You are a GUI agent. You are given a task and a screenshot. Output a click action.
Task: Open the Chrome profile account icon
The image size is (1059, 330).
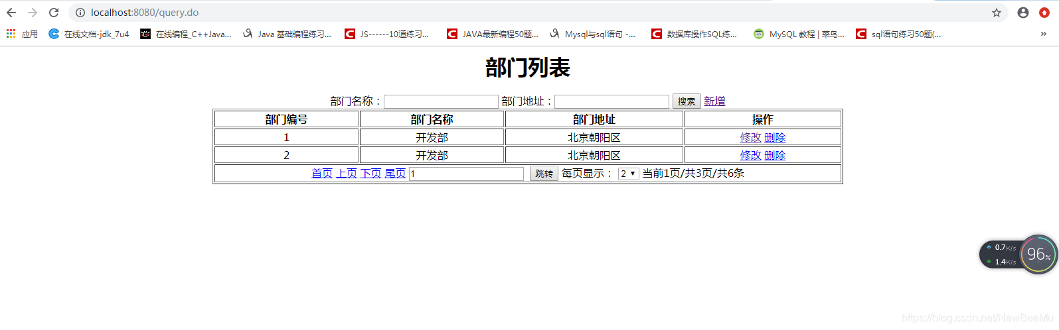[1023, 13]
